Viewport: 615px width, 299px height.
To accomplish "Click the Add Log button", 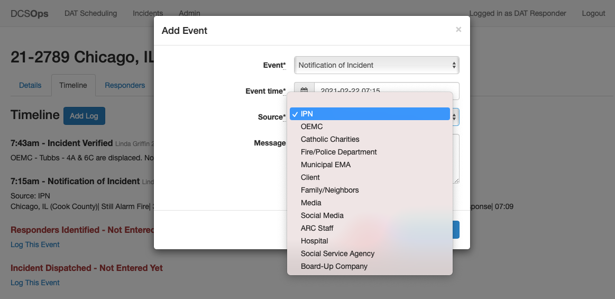I will (84, 116).
